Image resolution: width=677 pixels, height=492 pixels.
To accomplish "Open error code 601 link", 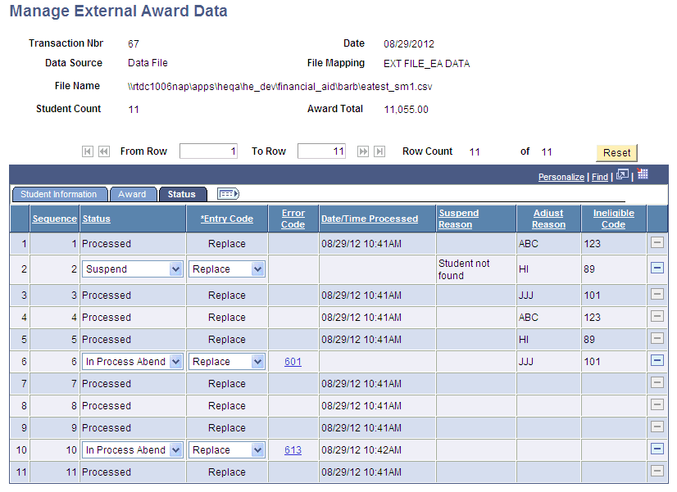I will (x=293, y=361).
